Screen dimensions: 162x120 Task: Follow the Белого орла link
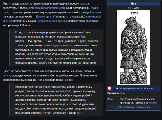(44, 17)
